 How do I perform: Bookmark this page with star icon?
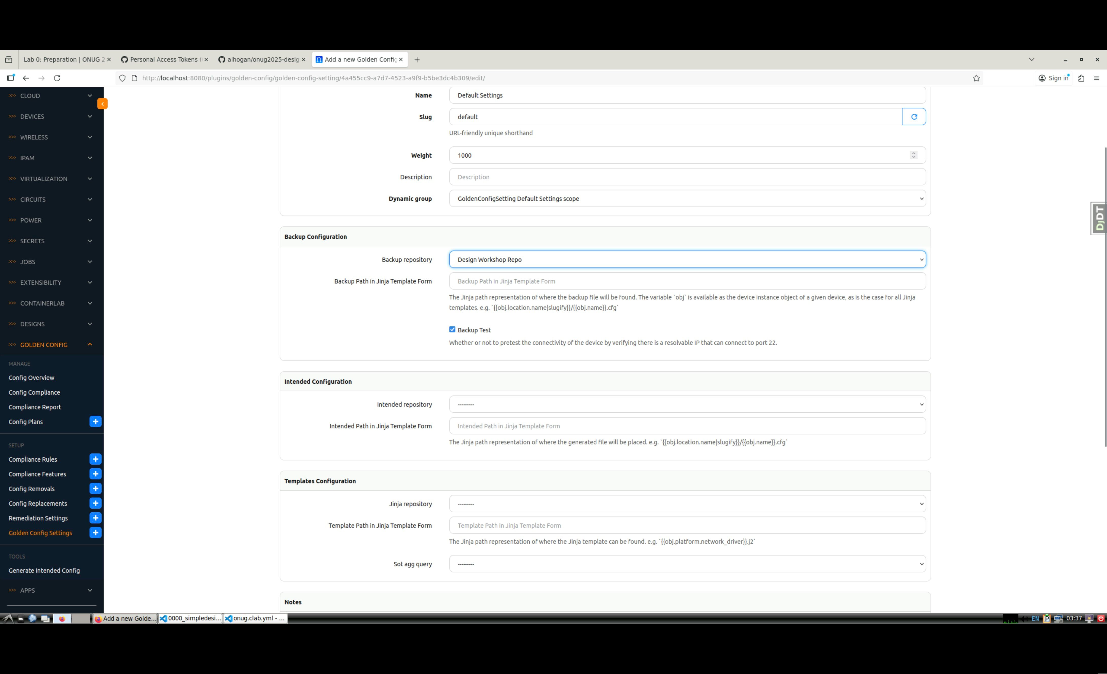tap(976, 78)
